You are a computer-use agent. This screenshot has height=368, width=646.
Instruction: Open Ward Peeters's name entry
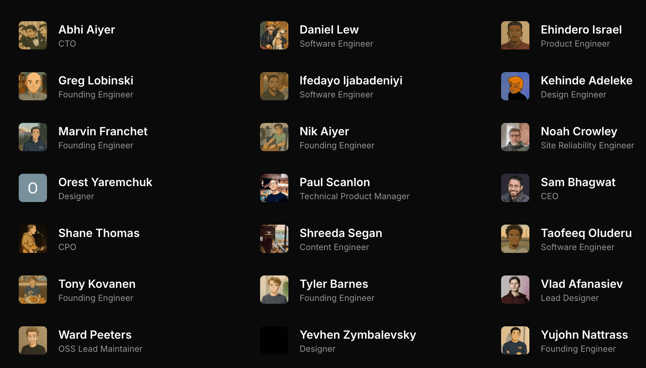click(x=95, y=335)
